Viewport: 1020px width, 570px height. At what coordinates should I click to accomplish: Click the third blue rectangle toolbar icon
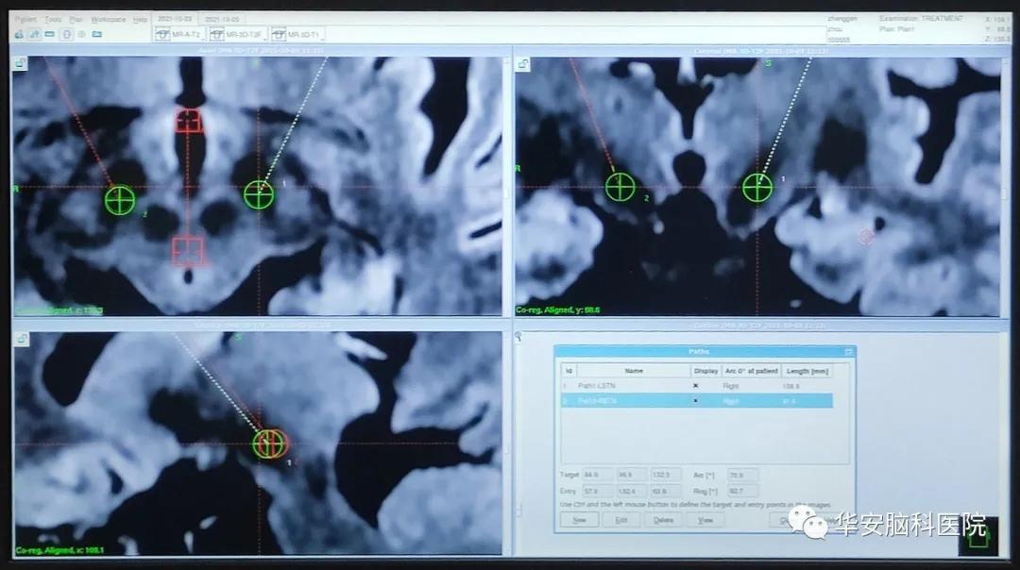[x=49, y=34]
